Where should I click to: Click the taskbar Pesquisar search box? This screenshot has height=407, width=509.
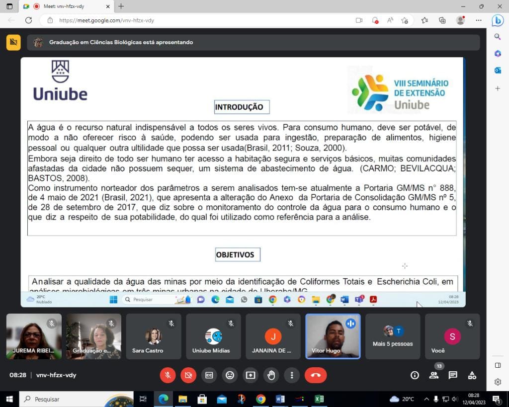click(x=77, y=399)
